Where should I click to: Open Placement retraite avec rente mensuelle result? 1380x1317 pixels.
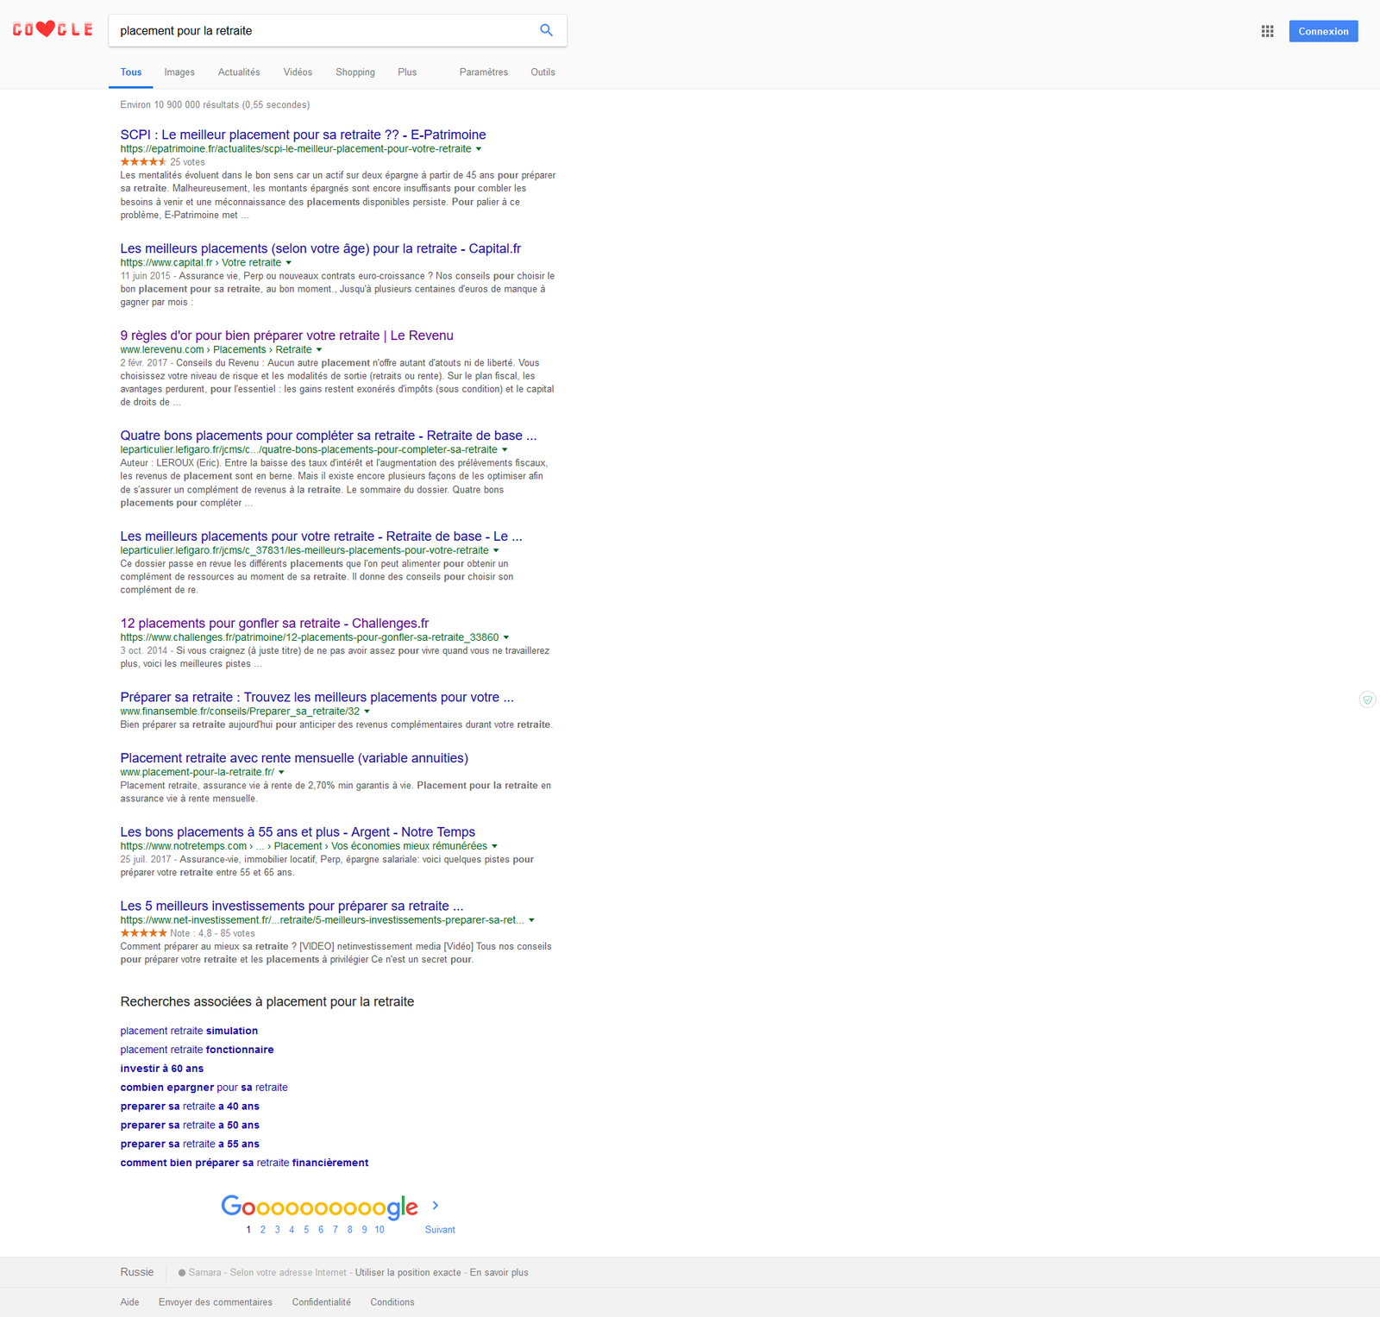tap(294, 758)
